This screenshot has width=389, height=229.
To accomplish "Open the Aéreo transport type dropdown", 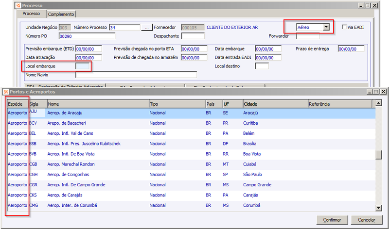I will [326, 27].
